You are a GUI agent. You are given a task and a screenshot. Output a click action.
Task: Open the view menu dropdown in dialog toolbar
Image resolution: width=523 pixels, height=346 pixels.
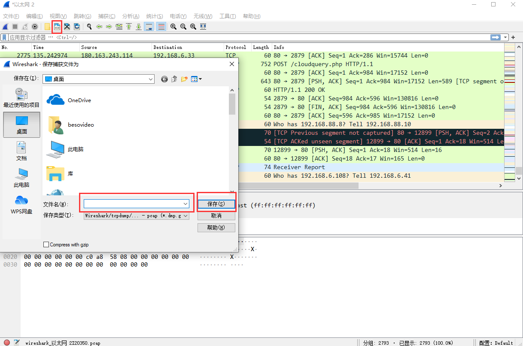pos(197,79)
